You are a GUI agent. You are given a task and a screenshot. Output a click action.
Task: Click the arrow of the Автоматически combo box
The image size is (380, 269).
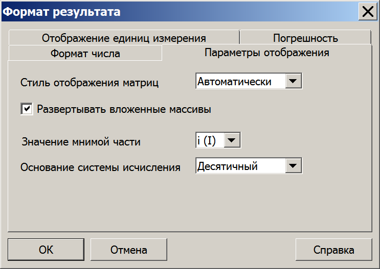click(x=293, y=81)
